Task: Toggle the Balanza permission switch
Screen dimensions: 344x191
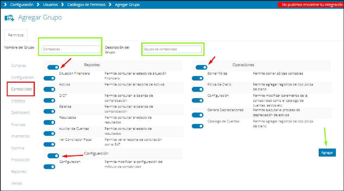Action: pyautogui.click(x=49, y=111)
